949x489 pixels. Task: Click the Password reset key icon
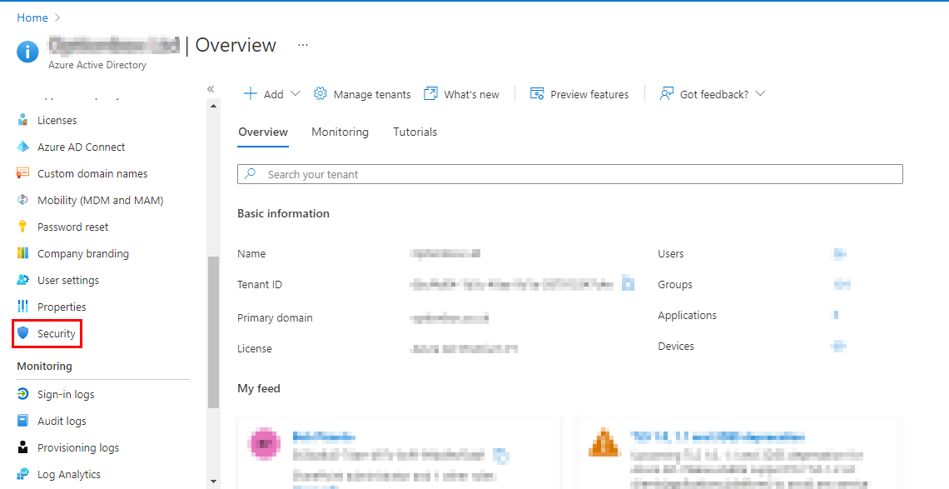23,227
